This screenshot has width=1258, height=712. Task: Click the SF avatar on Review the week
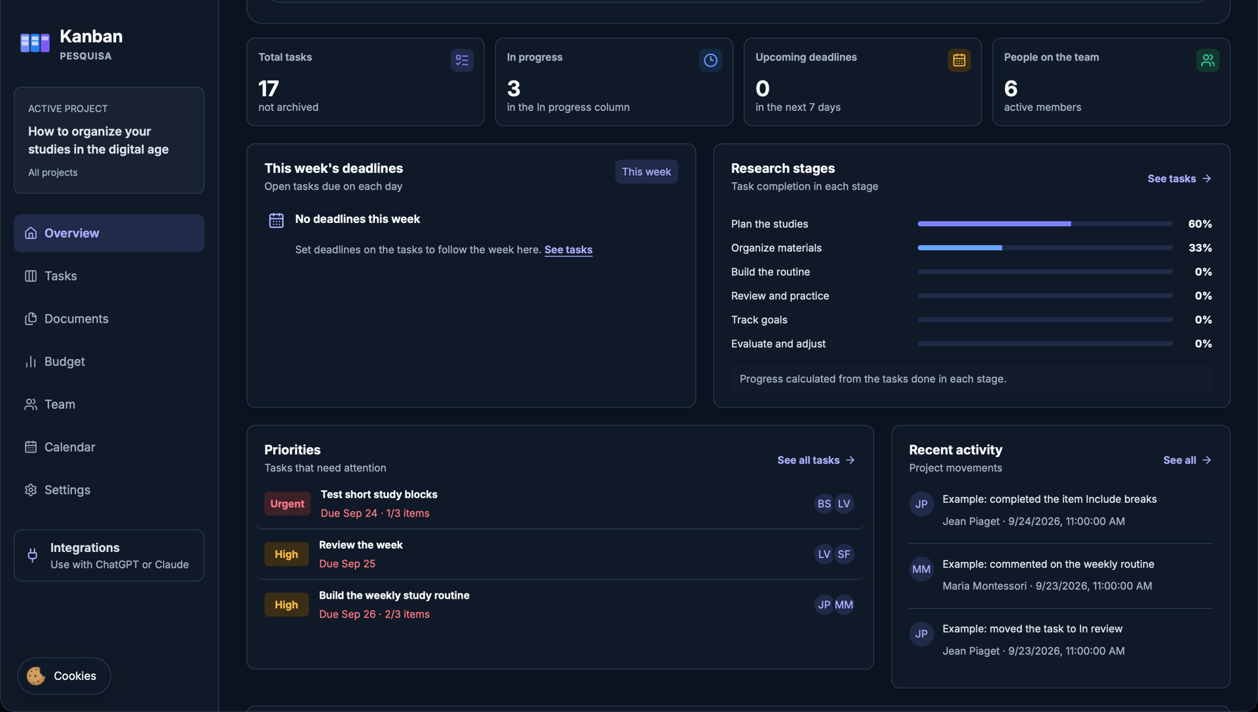844,554
